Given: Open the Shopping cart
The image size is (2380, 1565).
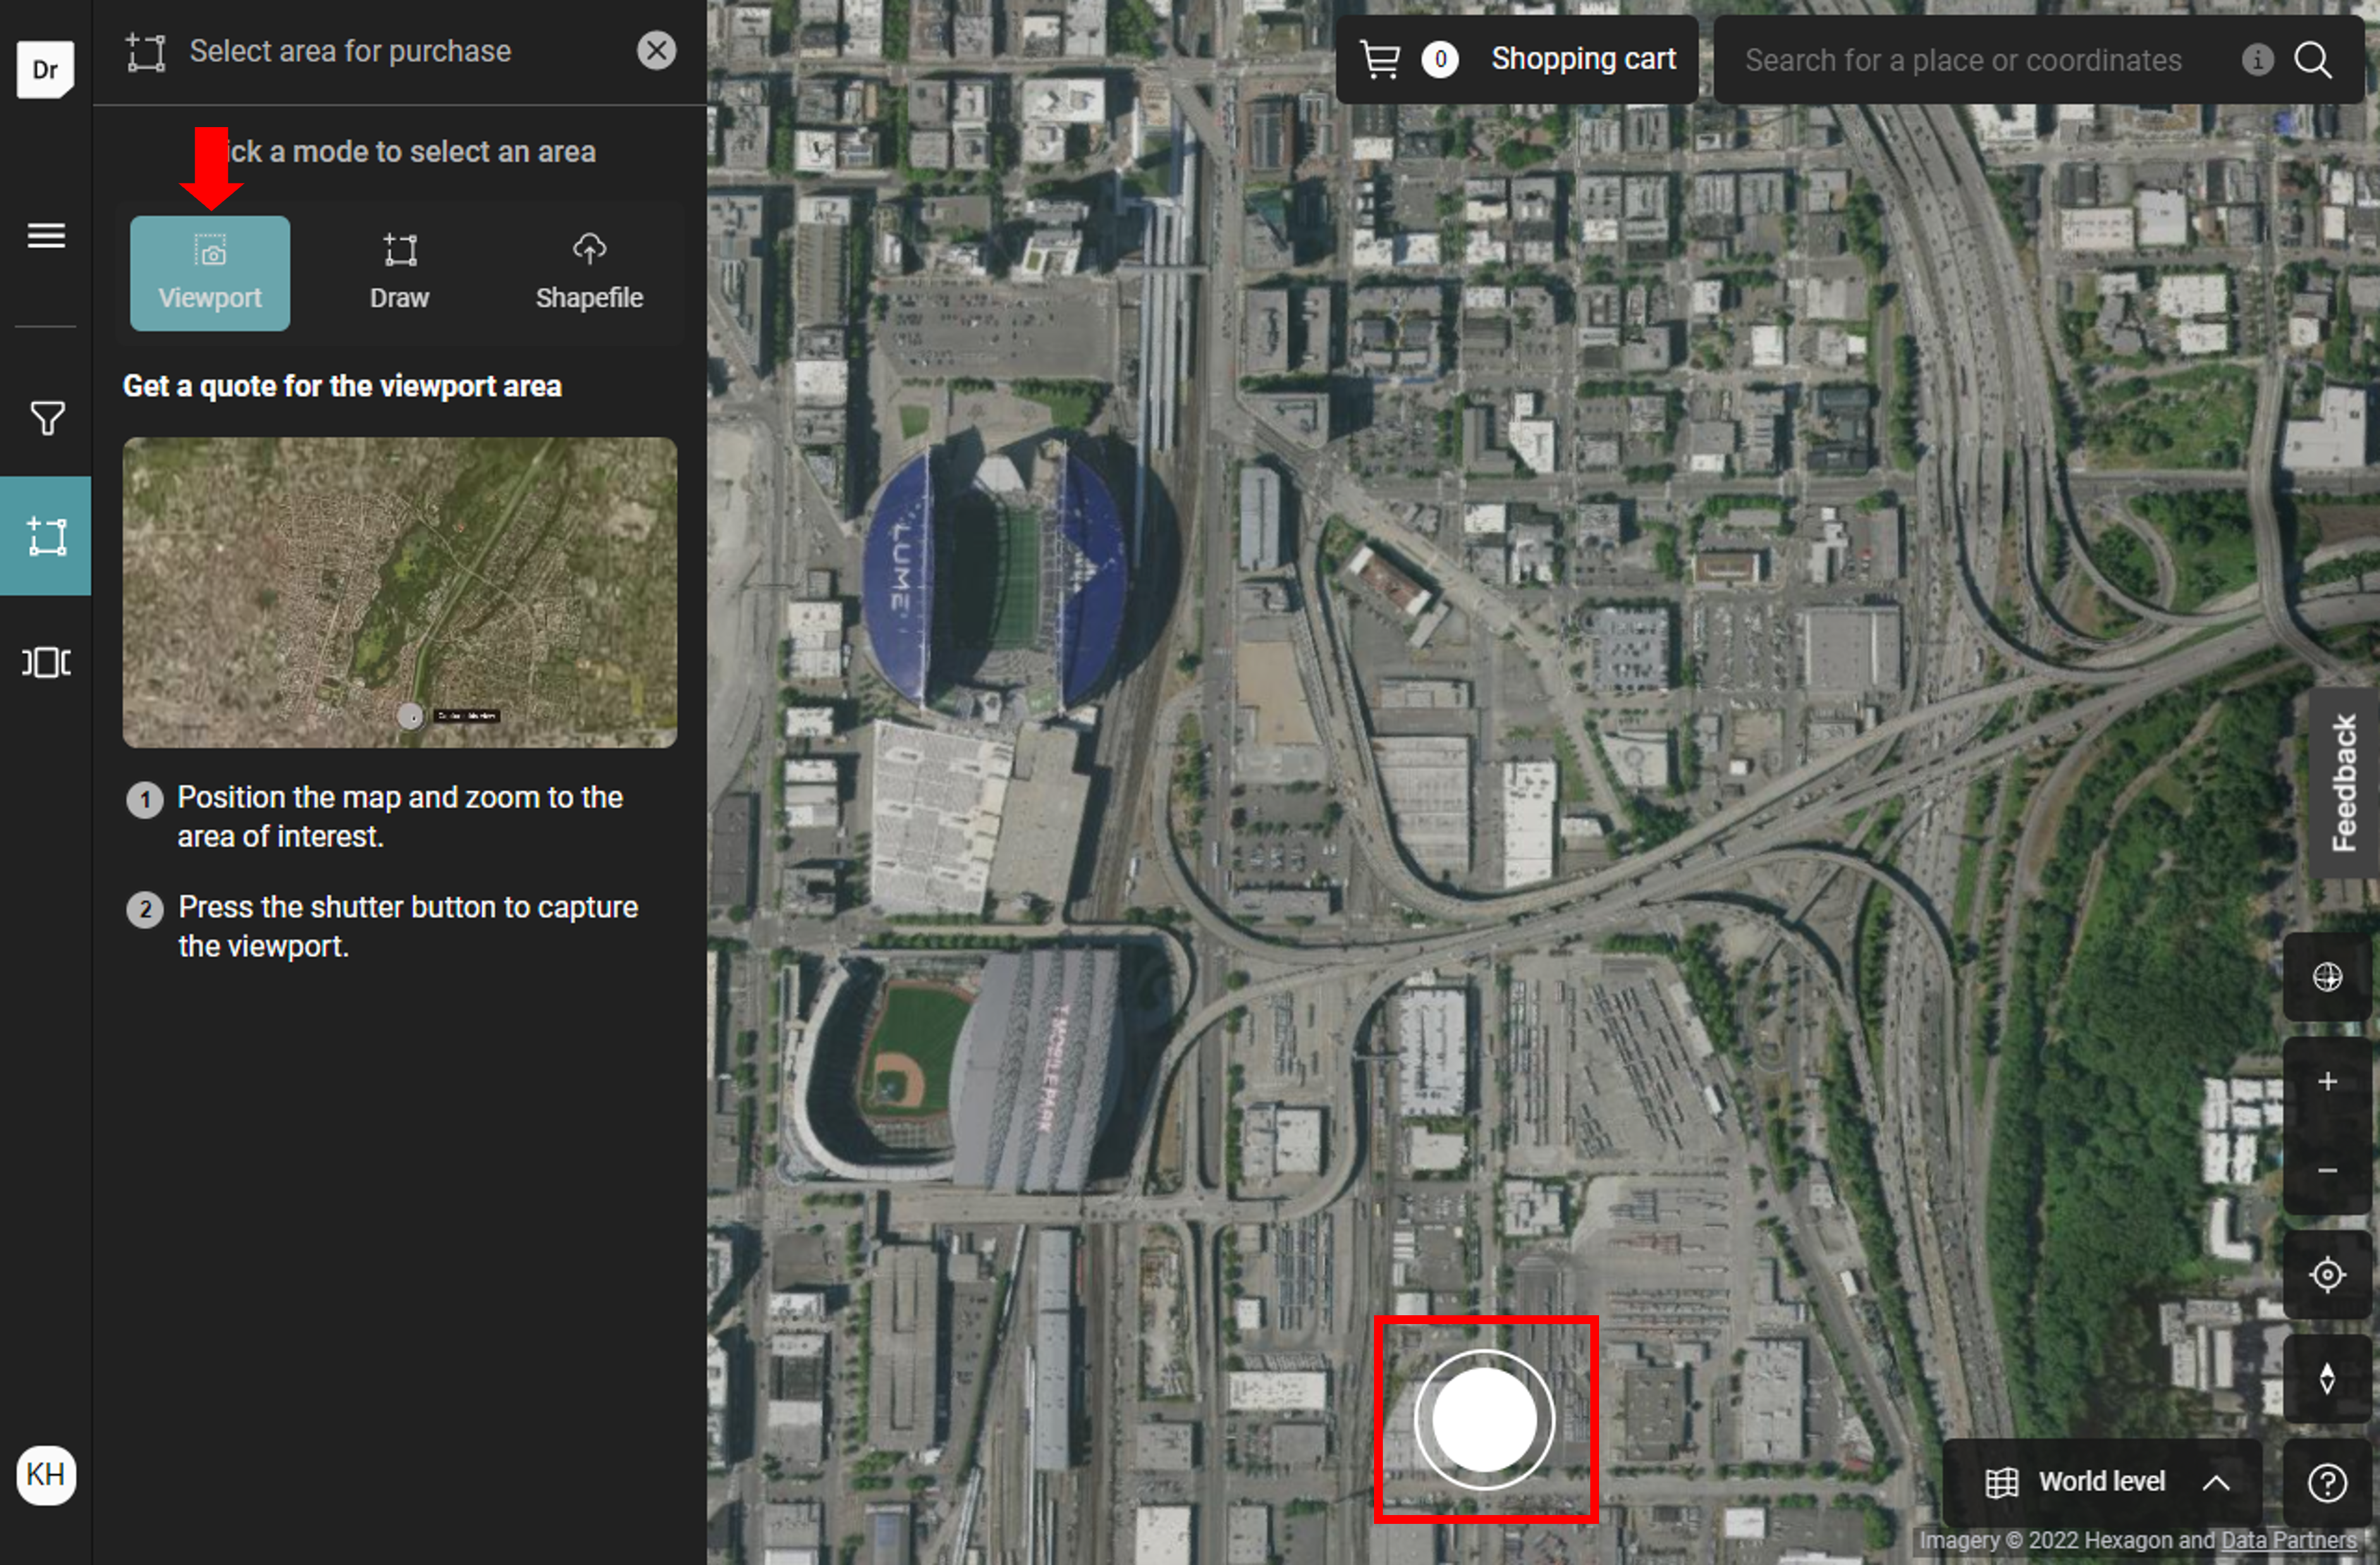Looking at the screenshot, I should [1517, 60].
